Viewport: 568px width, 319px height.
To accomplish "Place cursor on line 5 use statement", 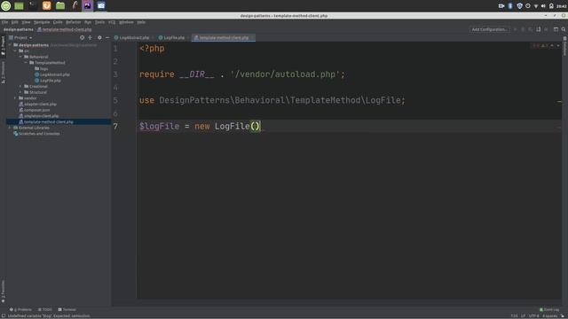I will point(272,100).
